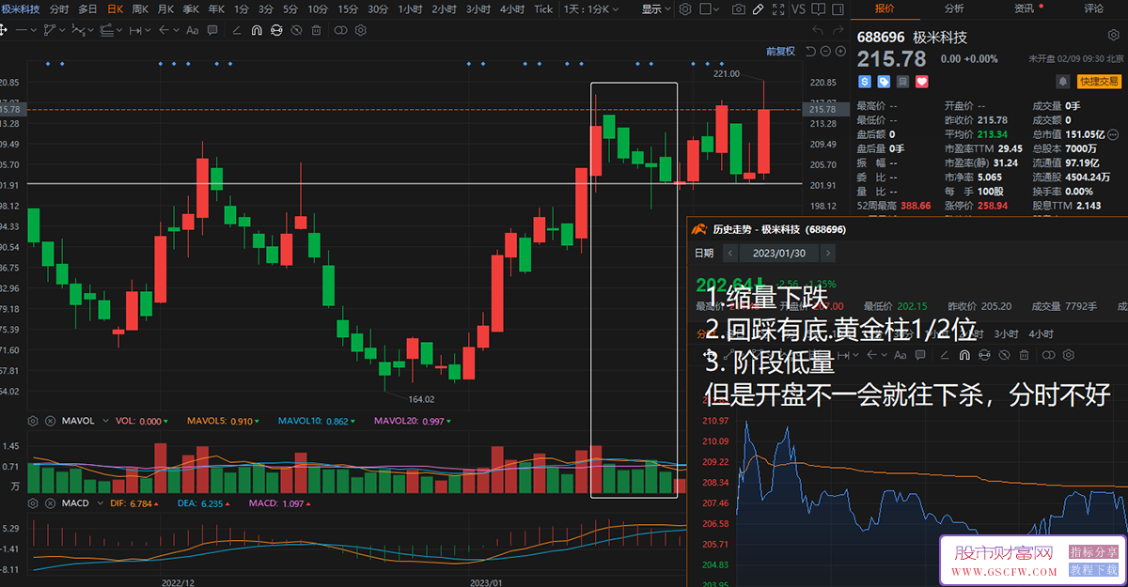Screen dimensions: 1128x587
Task: Expand the measure range tool dropdown
Action: 148,30
